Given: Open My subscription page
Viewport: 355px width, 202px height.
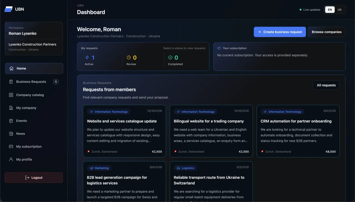Looking at the screenshot, I should click(34, 147).
